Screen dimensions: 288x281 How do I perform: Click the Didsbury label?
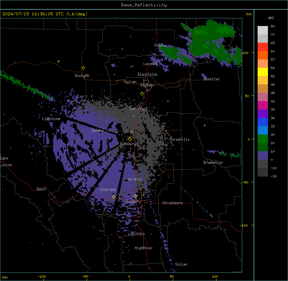click(128, 144)
